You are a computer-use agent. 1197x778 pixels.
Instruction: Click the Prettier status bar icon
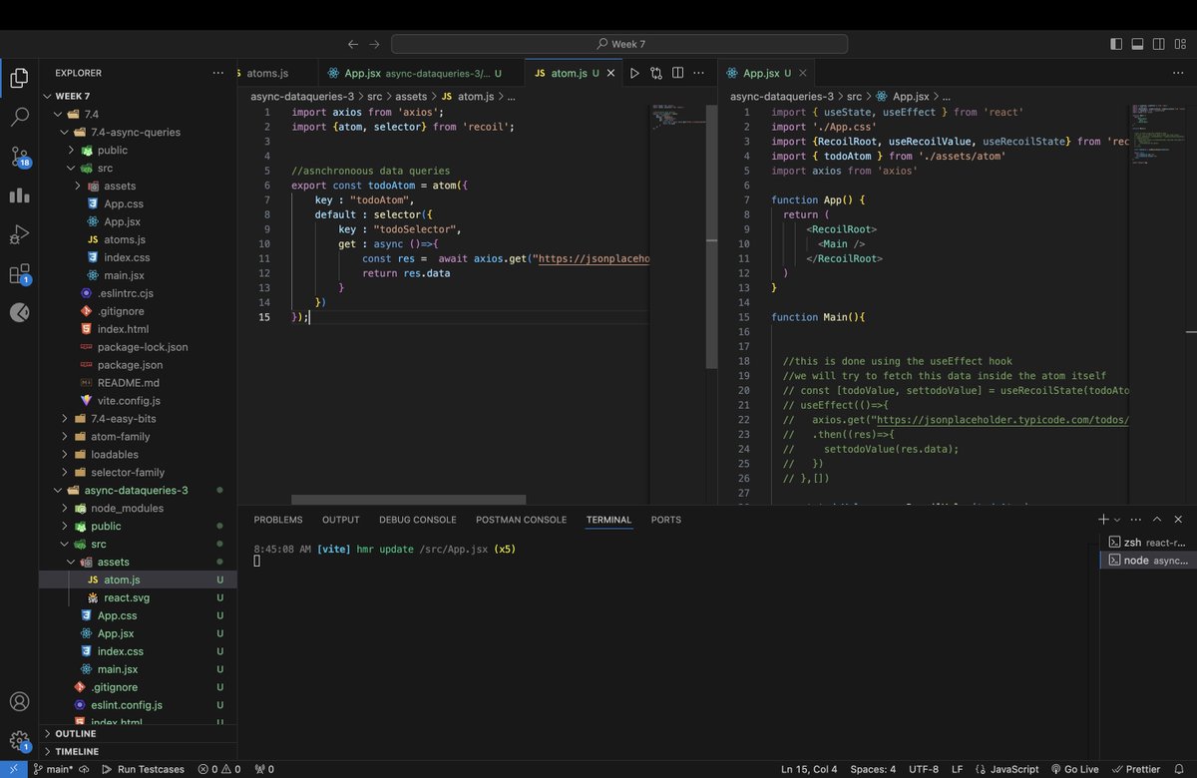point(1143,769)
